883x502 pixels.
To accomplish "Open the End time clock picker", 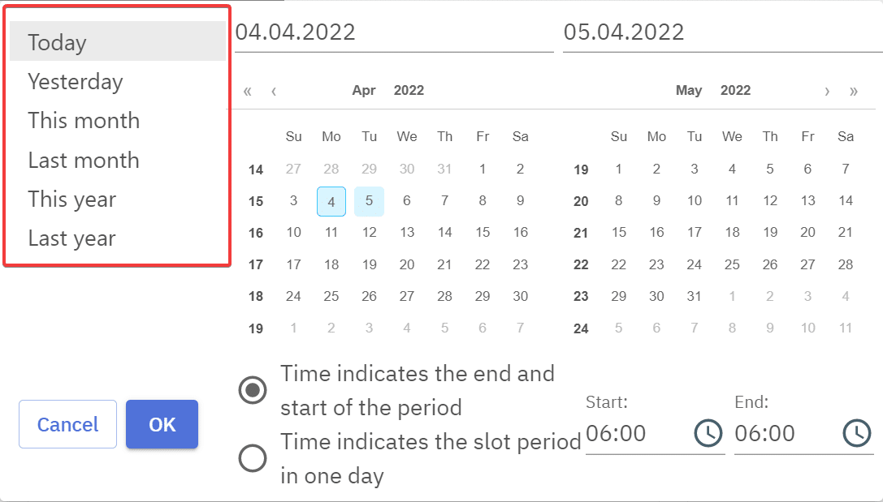I will pyautogui.click(x=856, y=433).
